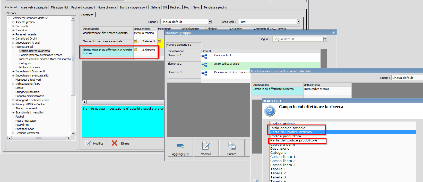
Task: Open the Gallerie tab
Action: (155, 7)
